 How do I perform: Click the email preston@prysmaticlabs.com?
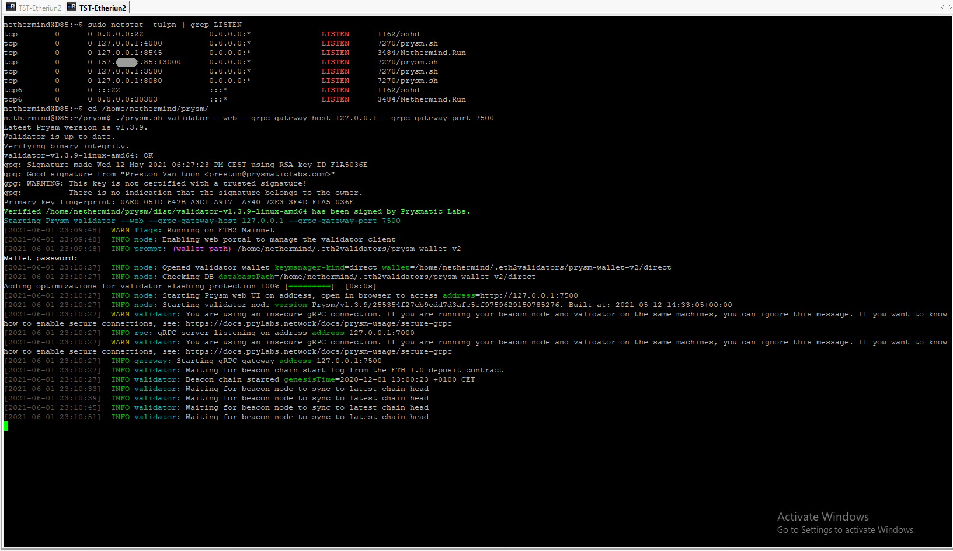pos(267,174)
